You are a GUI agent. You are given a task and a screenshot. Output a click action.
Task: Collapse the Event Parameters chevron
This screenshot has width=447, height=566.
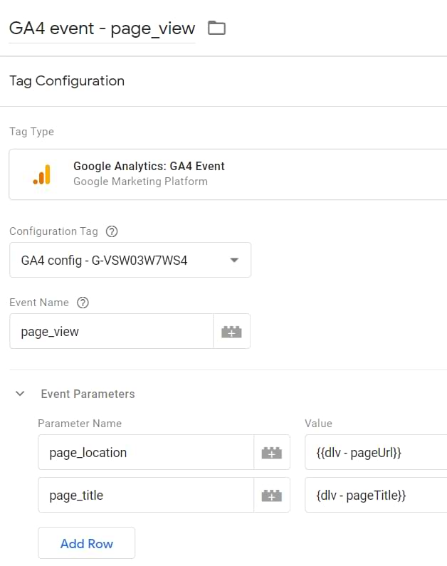pos(20,394)
